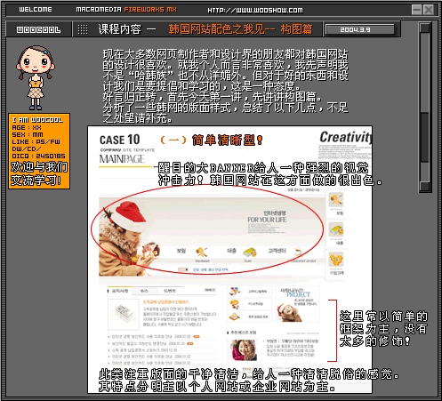Image resolution: width=442 pixels, height=401 pixels.
Task: Click the yellow gear-shaped sidebar icon
Action: [336, 259]
